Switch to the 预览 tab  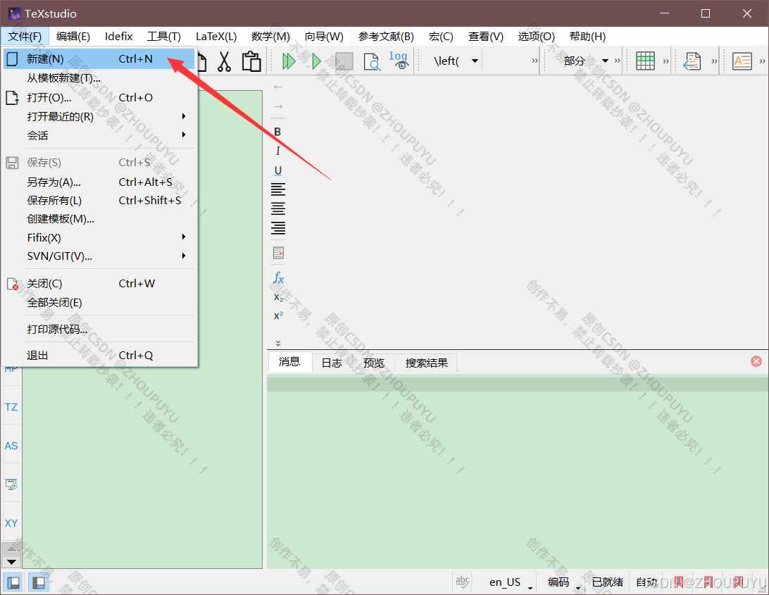374,363
